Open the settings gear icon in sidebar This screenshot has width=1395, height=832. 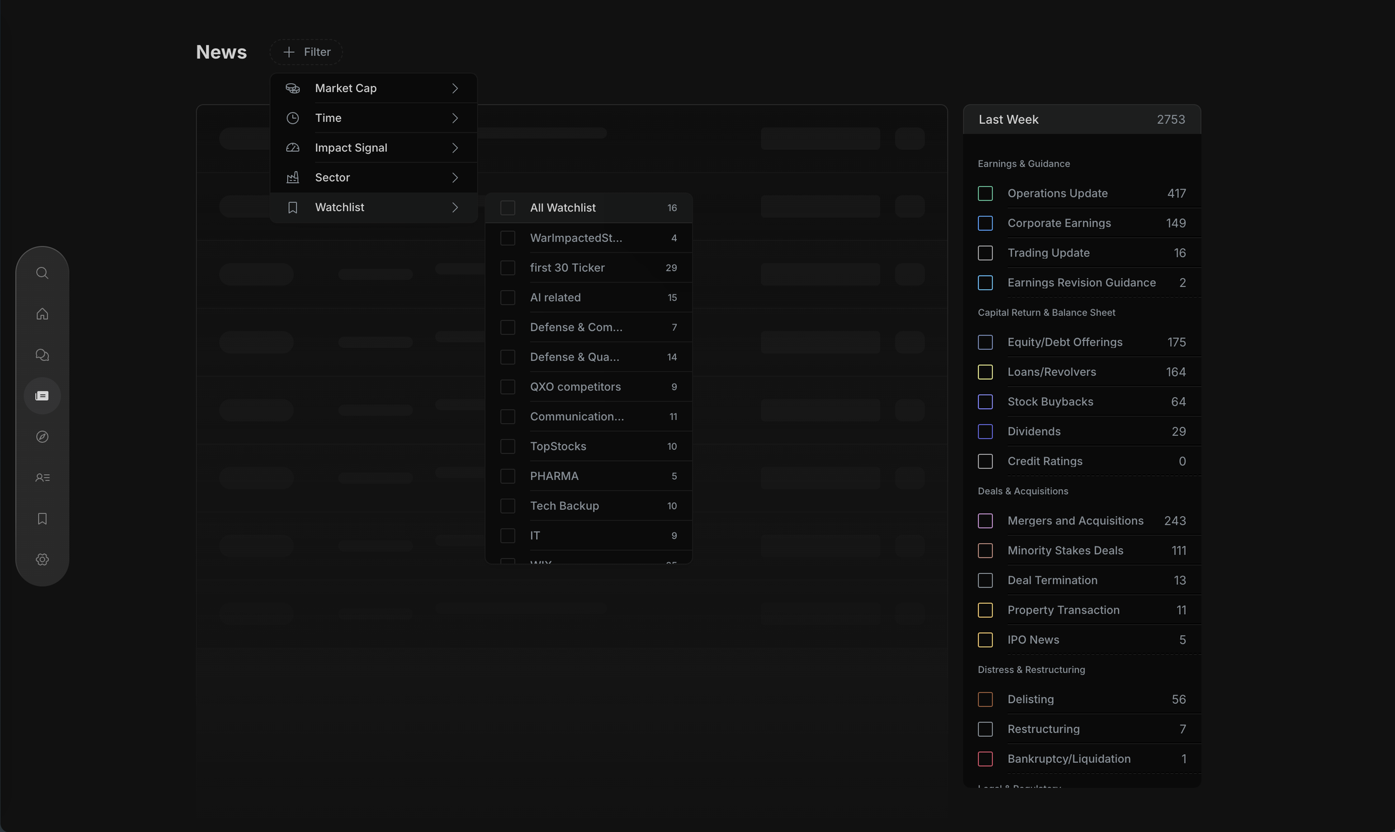42,559
